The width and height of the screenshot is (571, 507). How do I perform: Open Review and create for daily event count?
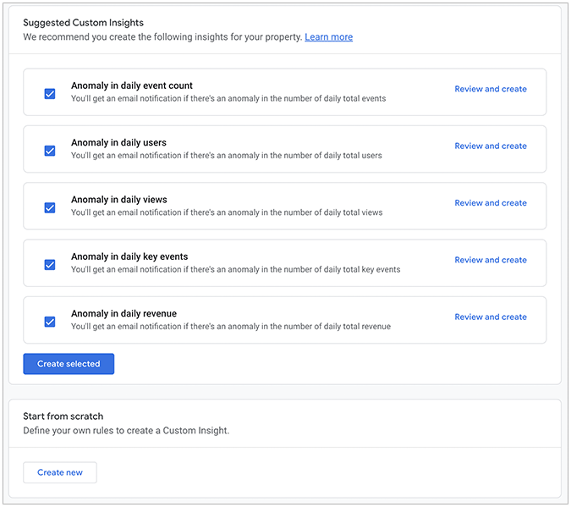[x=491, y=89]
